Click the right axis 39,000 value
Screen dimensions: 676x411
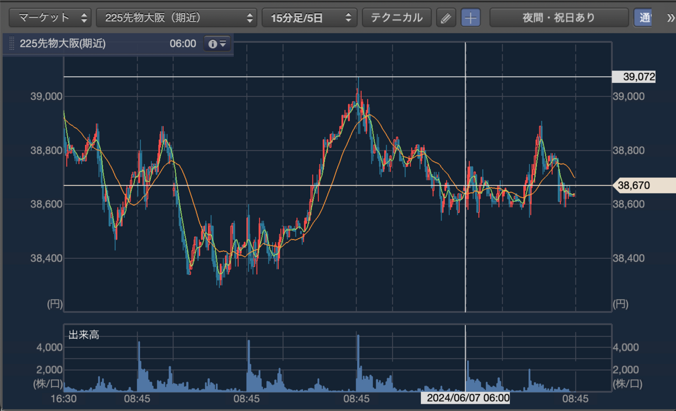[628, 97]
